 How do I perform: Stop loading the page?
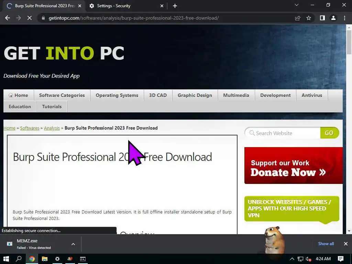30,18
